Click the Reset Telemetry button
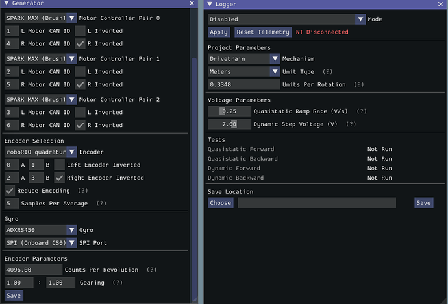Viewport: 448px width, 304px height. point(263,32)
